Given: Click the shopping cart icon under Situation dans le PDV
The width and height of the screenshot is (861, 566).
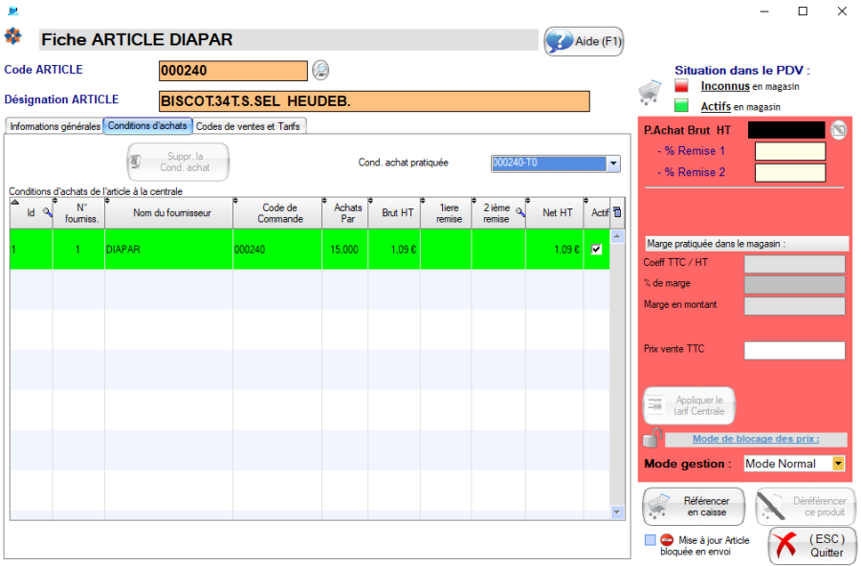Looking at the screenshot, I should pyautogui.click(x=651, y=92).
